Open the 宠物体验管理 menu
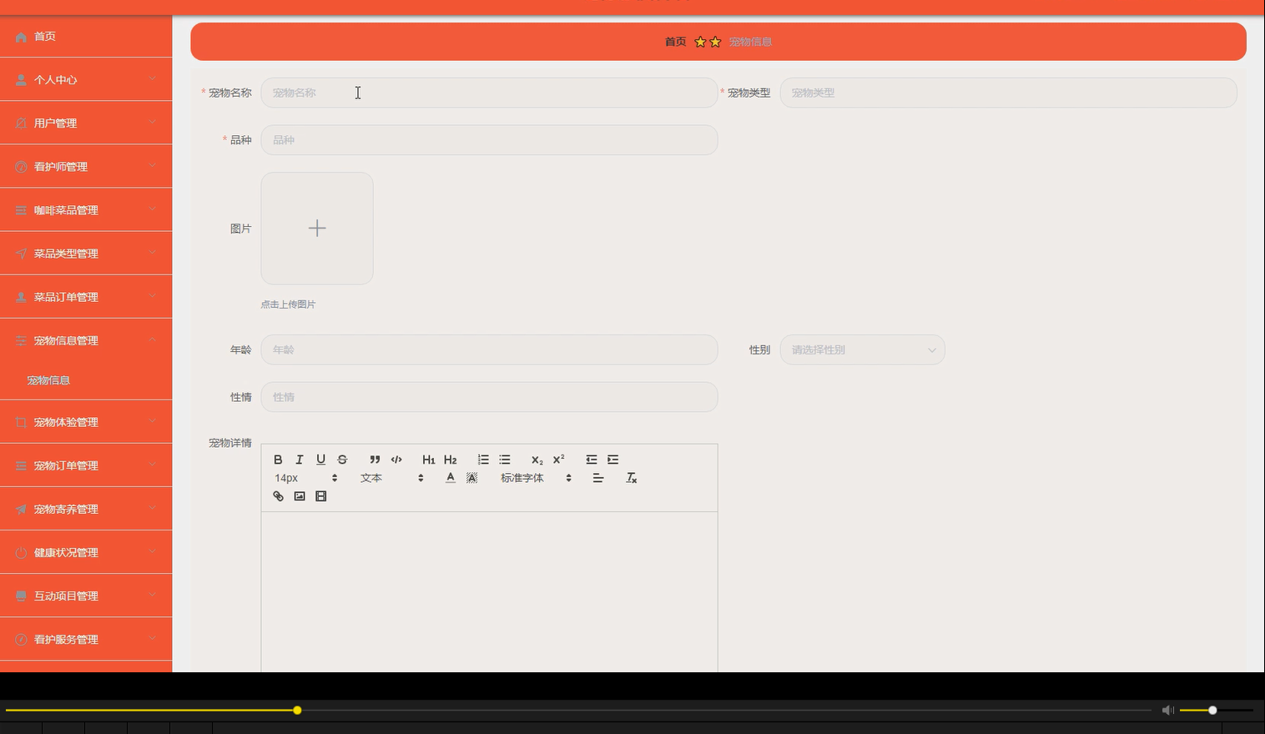 coord(86,422)
